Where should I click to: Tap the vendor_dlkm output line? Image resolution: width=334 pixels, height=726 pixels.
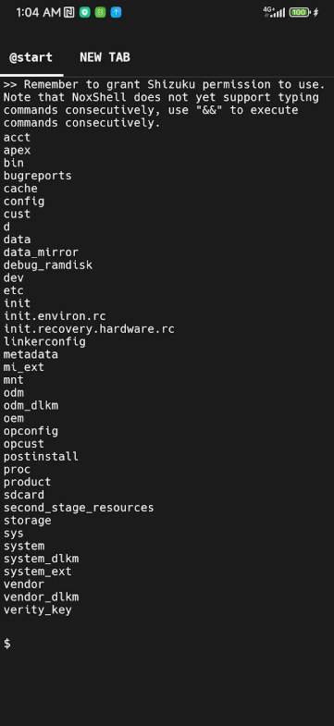click(x=42, y=597)
